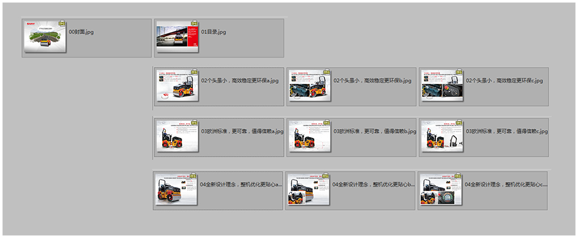Select thumbnail of 04全新设计理念 a file
This screenshot has width=578, height=238.
click(x=176, y=189)
